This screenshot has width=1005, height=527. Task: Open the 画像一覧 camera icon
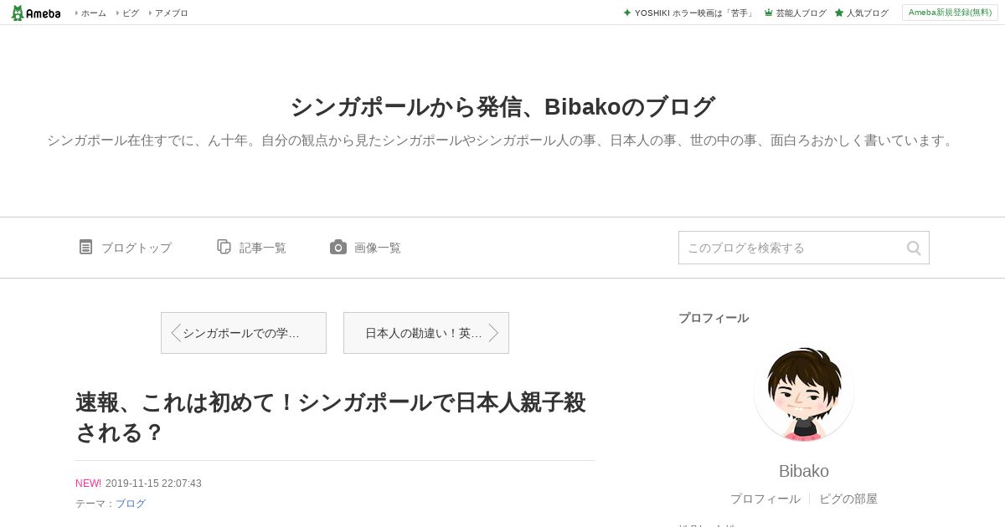pos(338,247)
